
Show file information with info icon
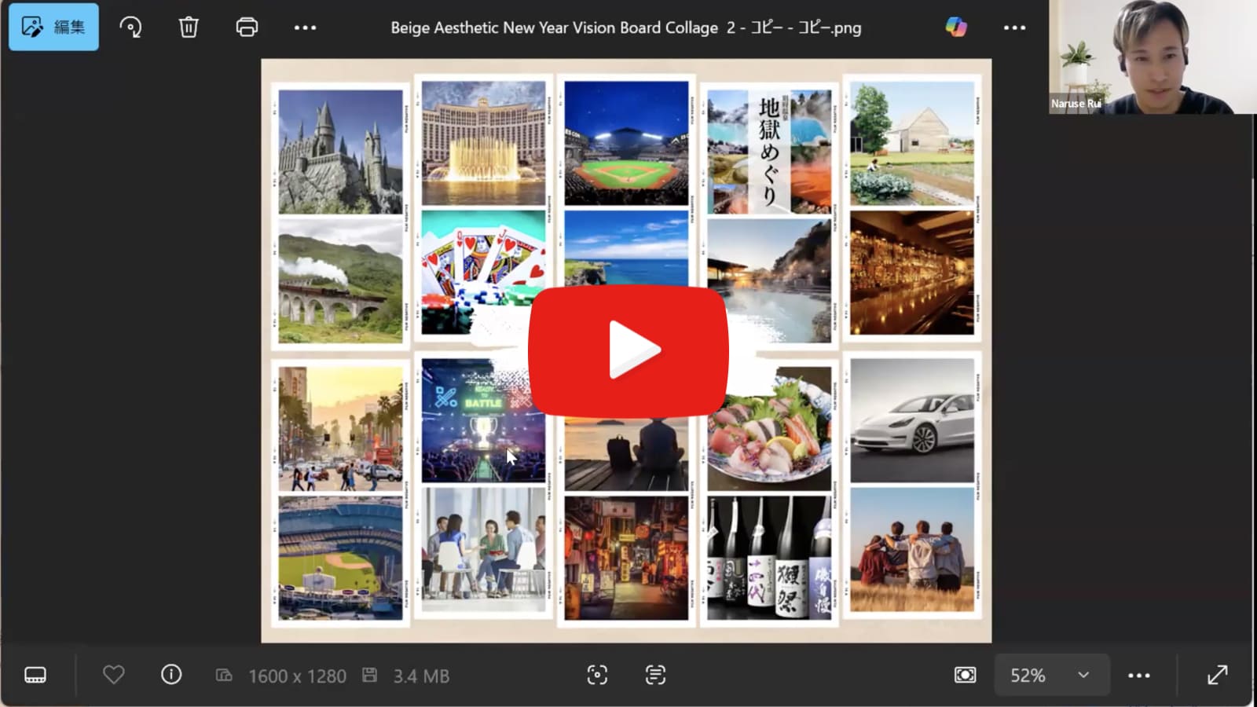pos(171,675)
